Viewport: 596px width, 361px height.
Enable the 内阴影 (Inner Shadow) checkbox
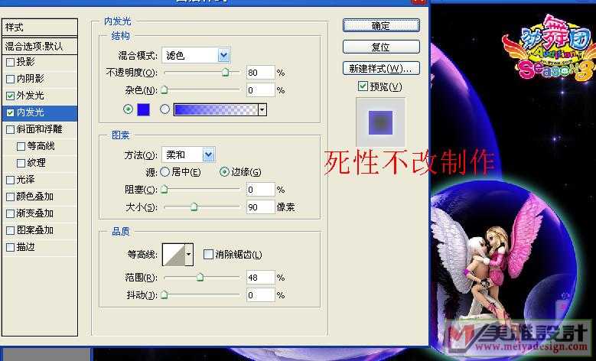pyautogui.click(x=10, y=79)
